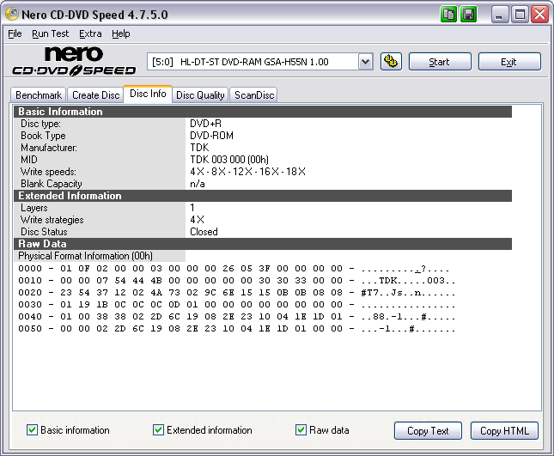Uncheck the Basic information checkbox
This screenshot has height=456, width=554.
pos(32,430)
